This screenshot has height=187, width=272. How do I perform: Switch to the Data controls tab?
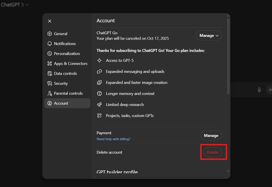point(65,73)
